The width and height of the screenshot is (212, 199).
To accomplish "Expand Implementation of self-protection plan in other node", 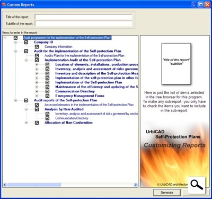I will click(37, 78).
